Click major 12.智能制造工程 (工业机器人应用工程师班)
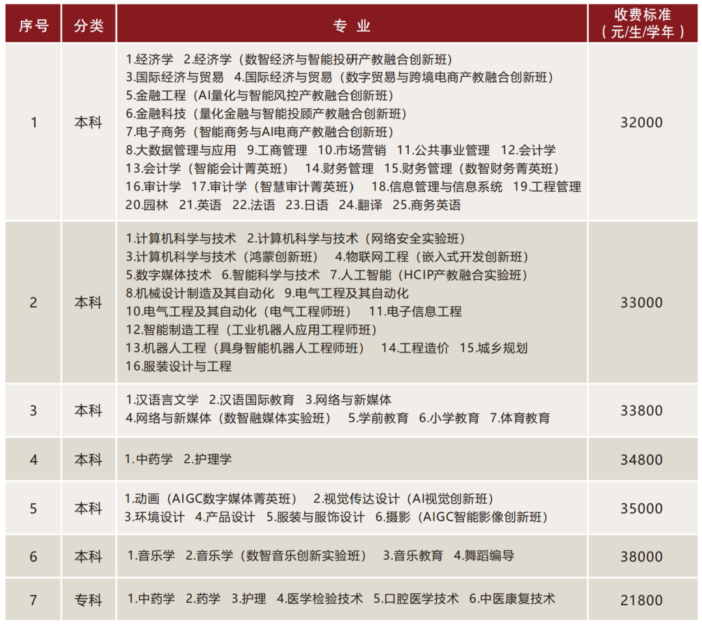 [252, 330]
